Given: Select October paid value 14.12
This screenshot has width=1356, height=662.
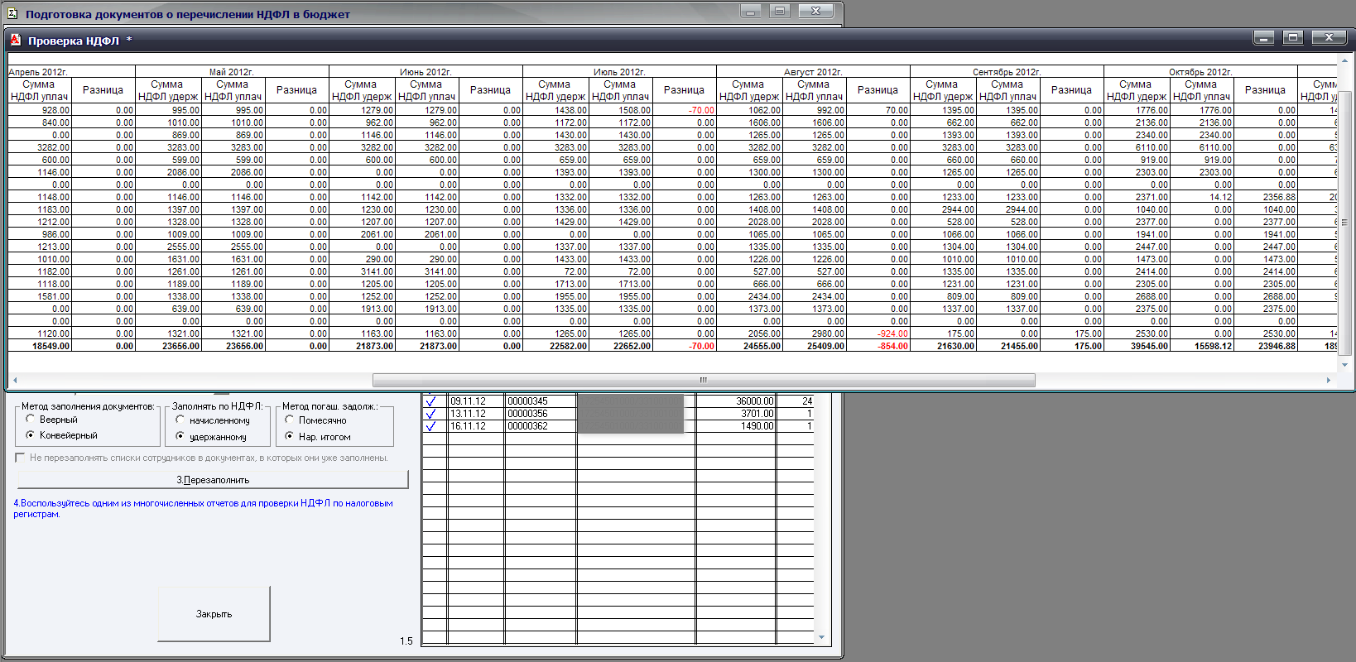Looking at the screenshot, I should 1201,197.
